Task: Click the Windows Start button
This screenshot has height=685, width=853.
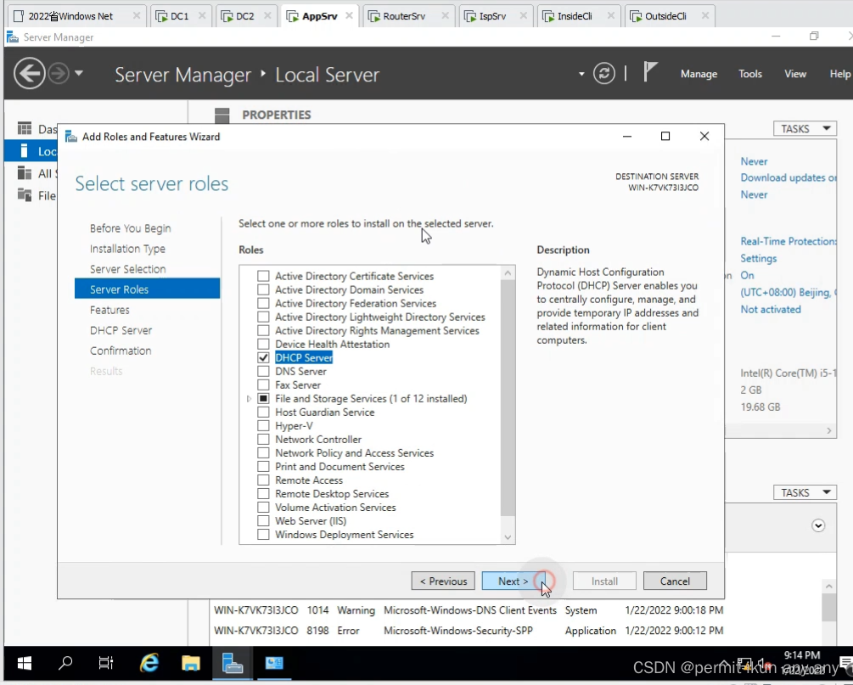Action: click(x=23, y=663)
